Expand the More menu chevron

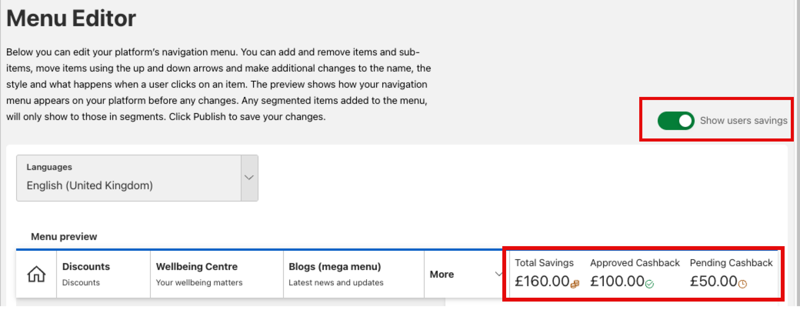click(498, 274)
